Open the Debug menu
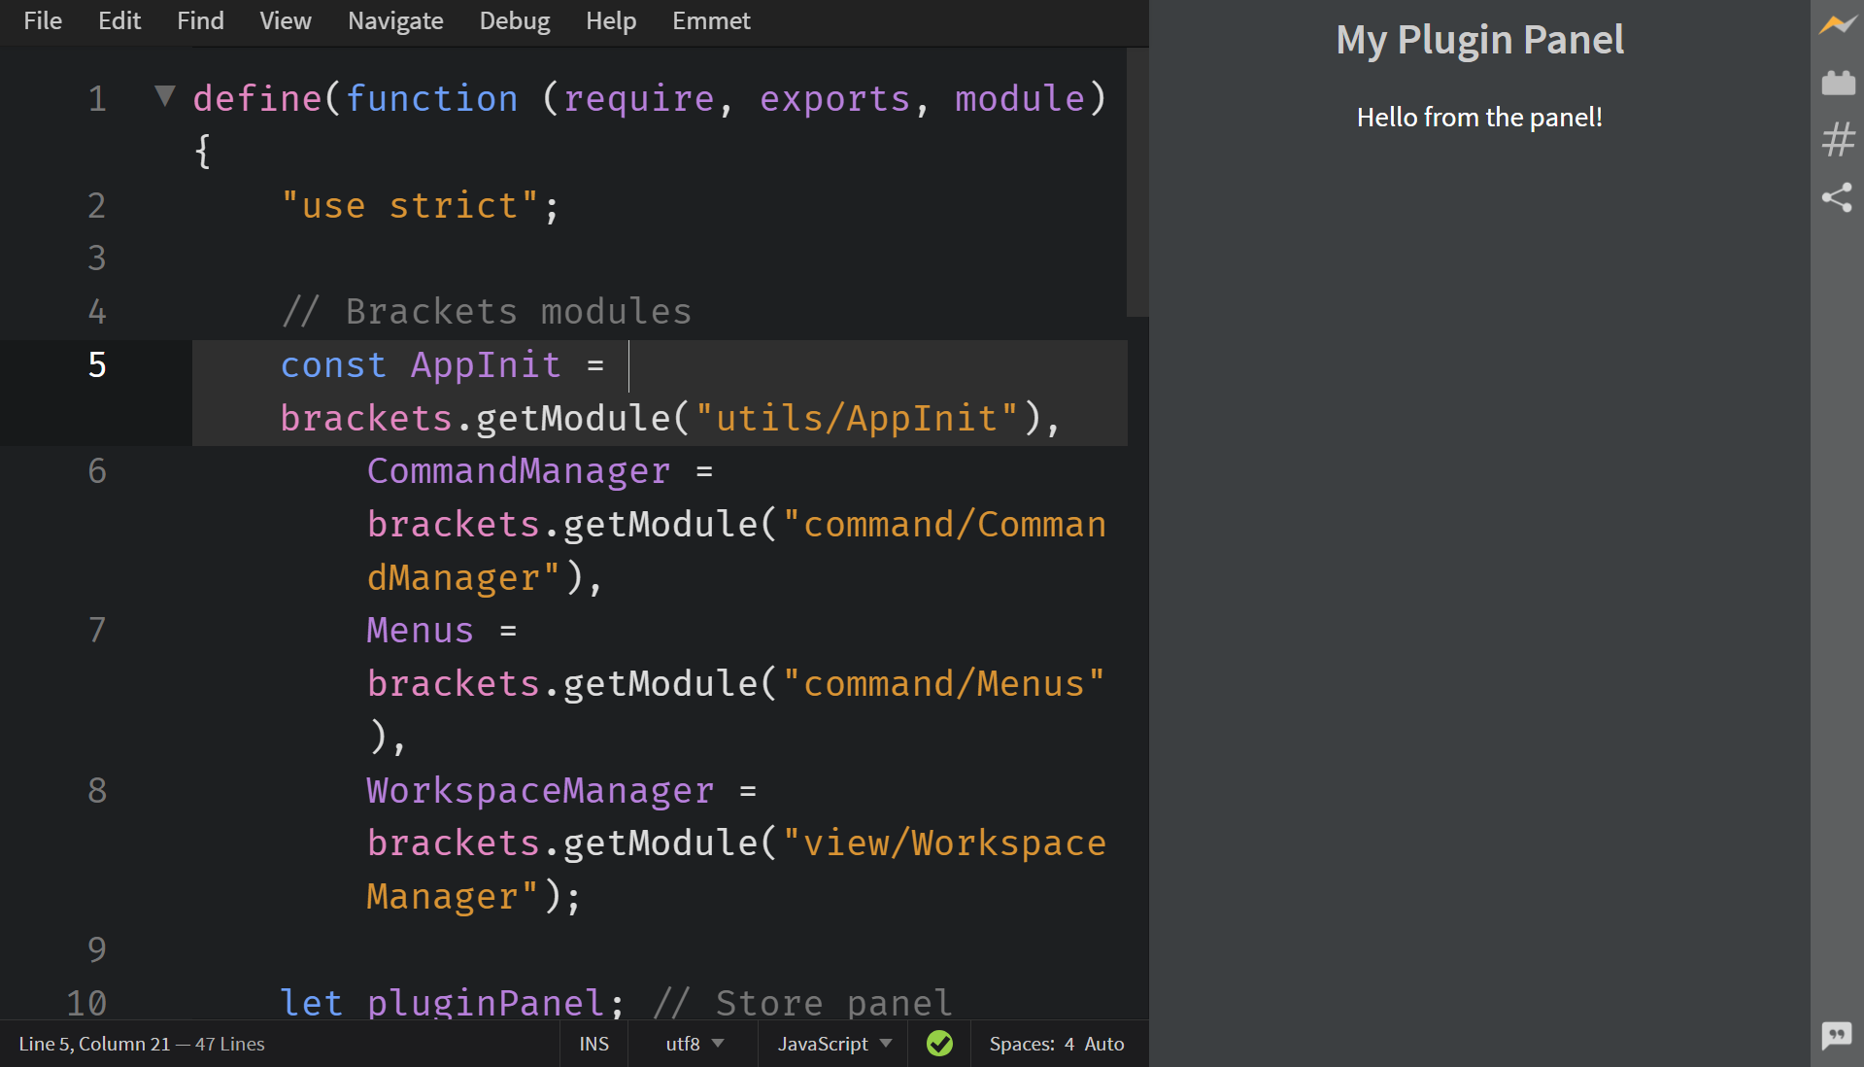The image size is (1864, 1067). 515,20
